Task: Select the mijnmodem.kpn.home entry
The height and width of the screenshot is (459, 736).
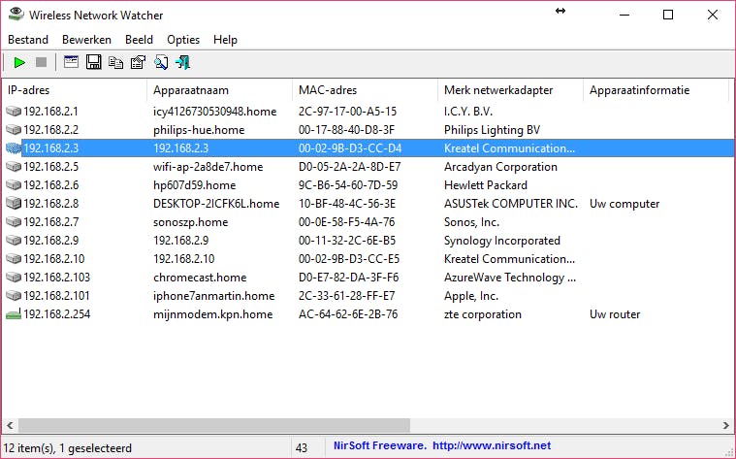Action: [x=213, y=313]
